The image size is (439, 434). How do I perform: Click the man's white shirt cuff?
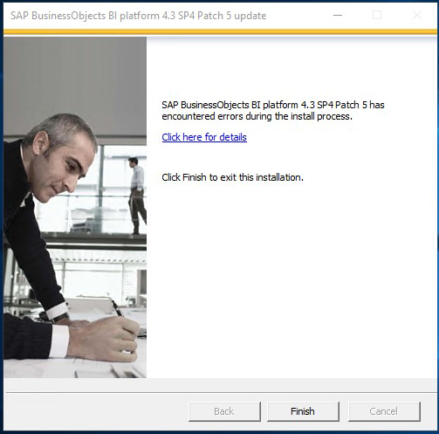59,341
